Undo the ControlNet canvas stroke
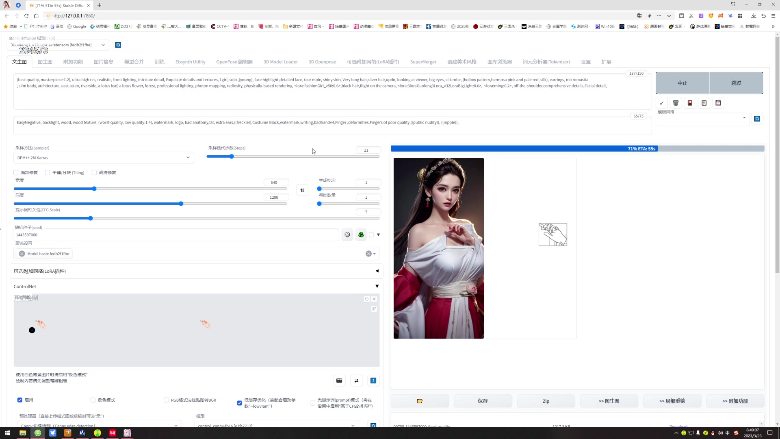The image size is (780, 439). [366, 299]
